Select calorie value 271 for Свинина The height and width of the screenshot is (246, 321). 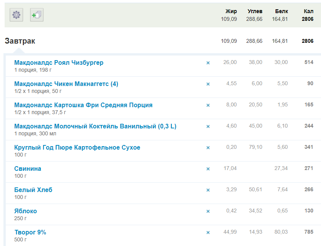pos(309,168)
